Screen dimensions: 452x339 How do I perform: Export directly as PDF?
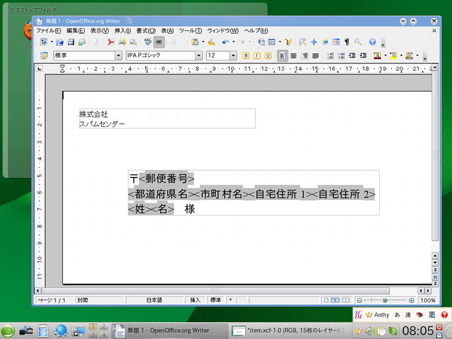(x=111, y=42)
